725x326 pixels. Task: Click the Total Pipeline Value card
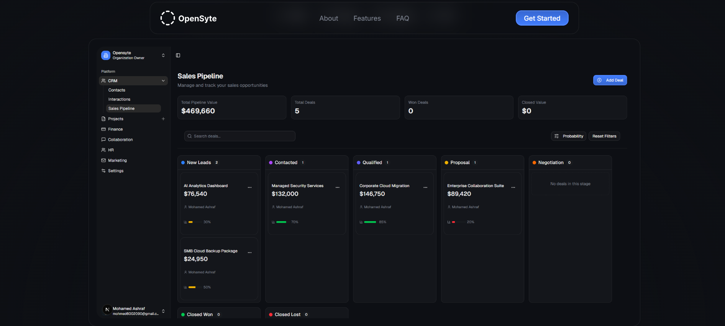click(232, 108)
